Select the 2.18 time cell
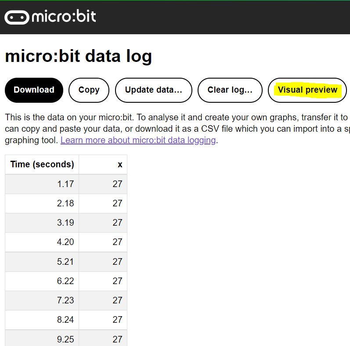Image resolution: width=350 pixels, height=346 pixels. [x=42, y=203]
